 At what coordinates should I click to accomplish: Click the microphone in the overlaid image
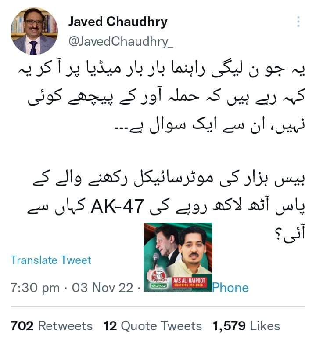point(156,262)
